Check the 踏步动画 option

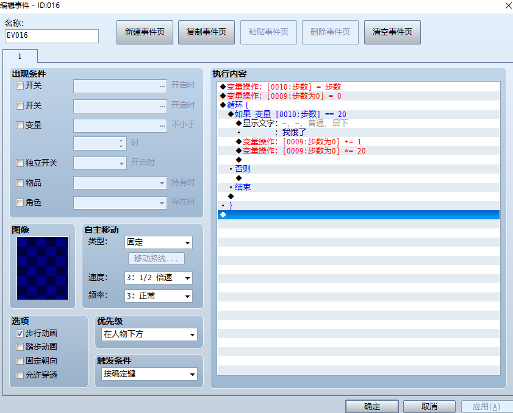click(x=20, y=347)
